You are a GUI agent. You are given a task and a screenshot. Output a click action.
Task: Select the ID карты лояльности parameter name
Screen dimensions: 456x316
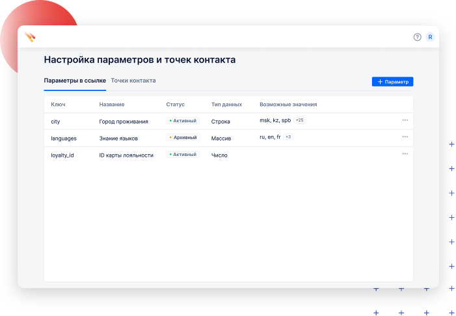(x=126, y=155)
